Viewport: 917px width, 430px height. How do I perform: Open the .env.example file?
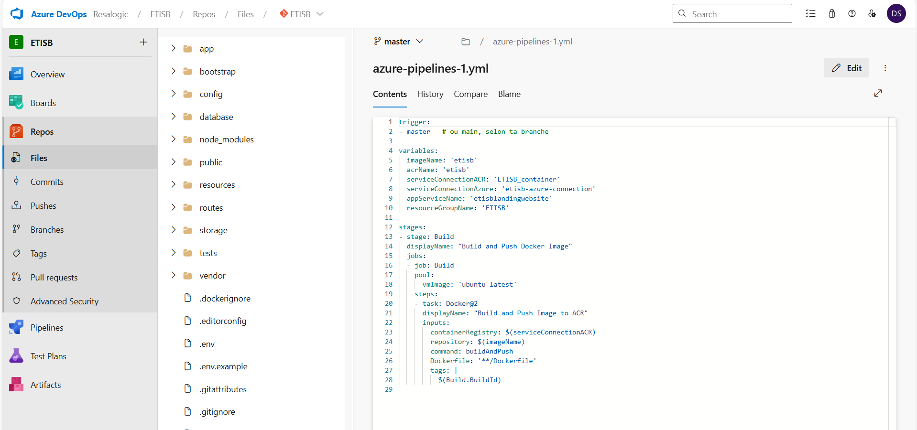coord(223,366)
